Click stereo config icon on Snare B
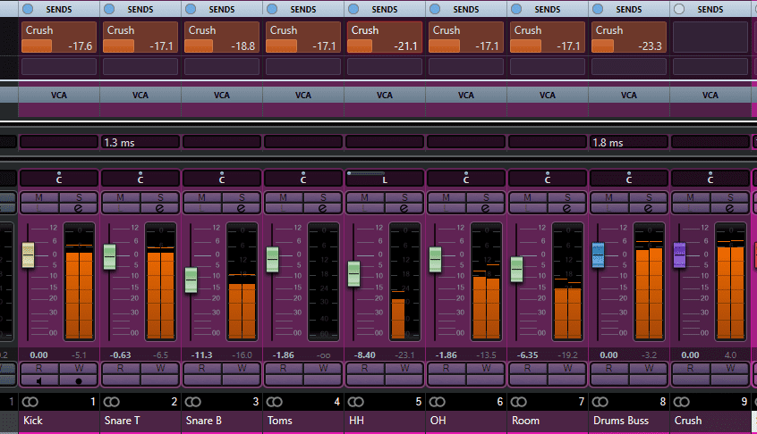The height and width of the screenshot is (434, 757). 193,402
